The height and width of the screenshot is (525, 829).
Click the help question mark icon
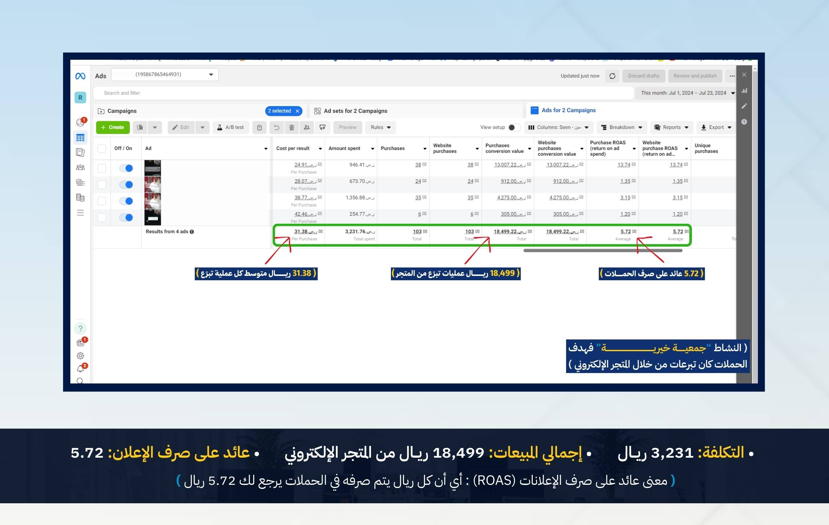[x=80, y=328]
